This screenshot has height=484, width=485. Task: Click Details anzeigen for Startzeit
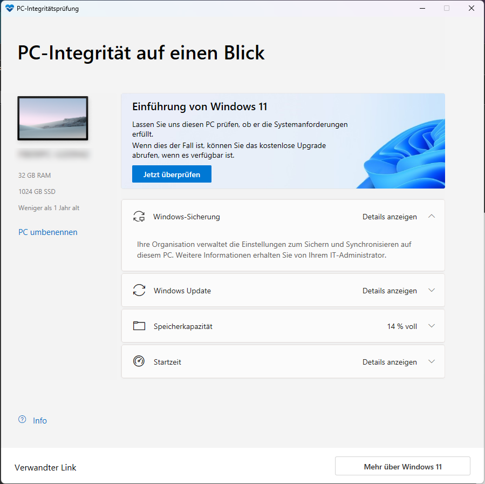[390, 362]
